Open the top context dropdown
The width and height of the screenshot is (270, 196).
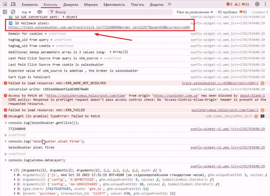[26, 12]
